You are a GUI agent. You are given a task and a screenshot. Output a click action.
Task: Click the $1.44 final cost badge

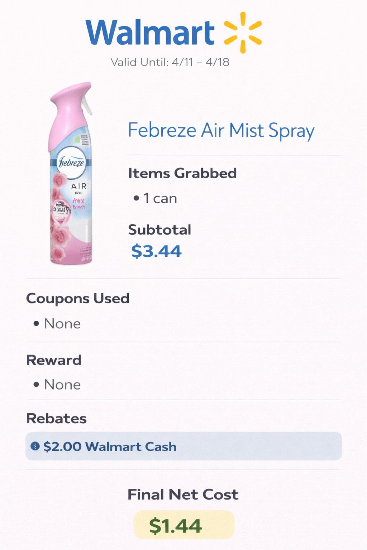pyautogui.click(x=183, y=525)
